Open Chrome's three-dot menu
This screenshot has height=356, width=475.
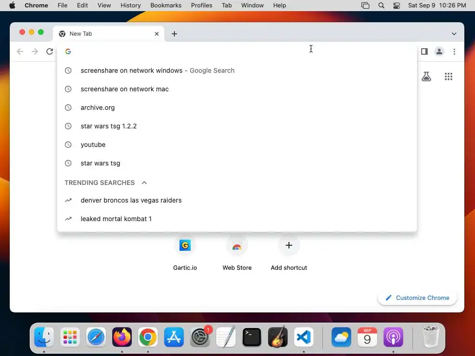coord(454,51)
